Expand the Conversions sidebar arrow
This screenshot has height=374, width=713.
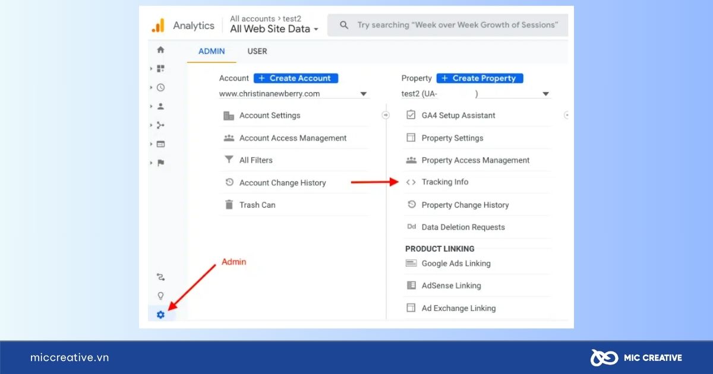[x=152, y=163]
